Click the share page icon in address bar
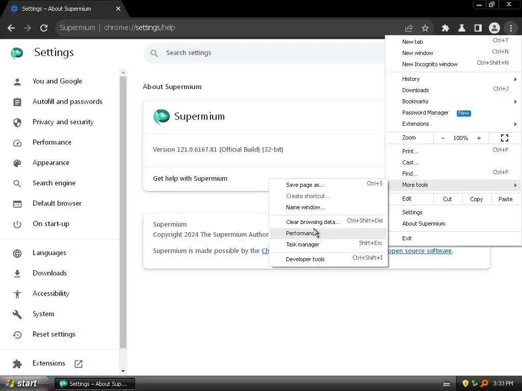Viewport: 522px width, 391px height. coord(409,29)
